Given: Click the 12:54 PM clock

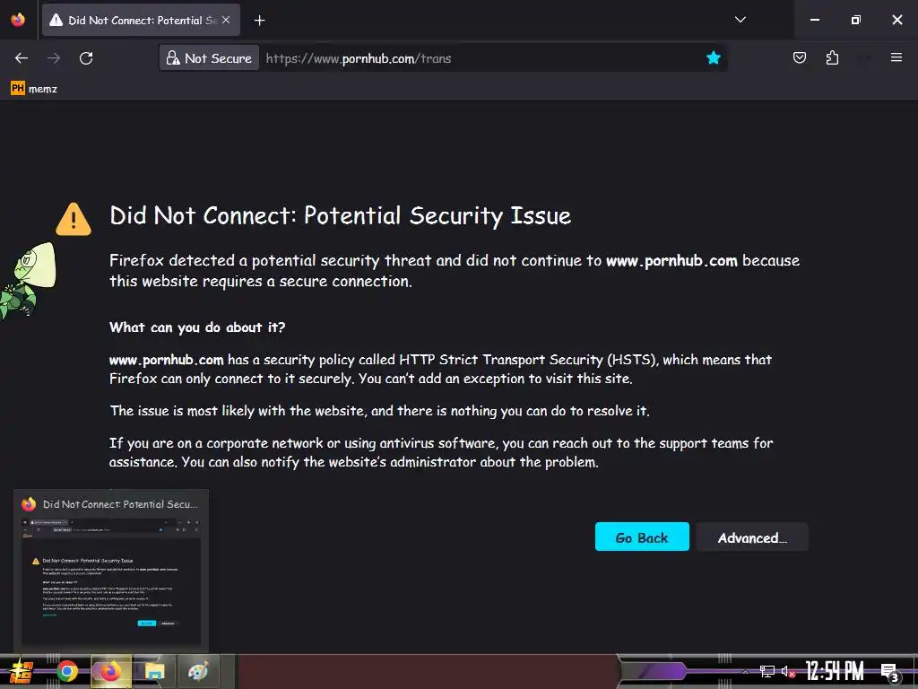Looking at the screenshot, I should 835,671.
